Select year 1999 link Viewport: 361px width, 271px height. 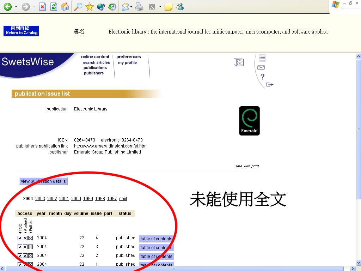coord(88,198)
